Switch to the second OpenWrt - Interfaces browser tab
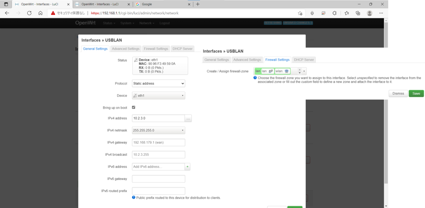The height and width of the screenshot is (208, 425). pos(102,4)
